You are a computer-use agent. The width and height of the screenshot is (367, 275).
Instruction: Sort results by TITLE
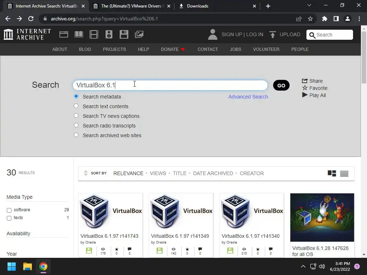[180, 173]
